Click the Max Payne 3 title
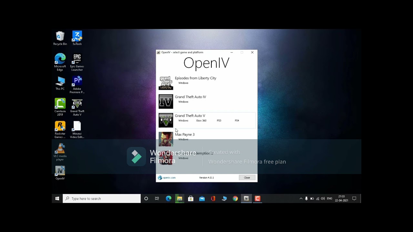 (185, 134)
